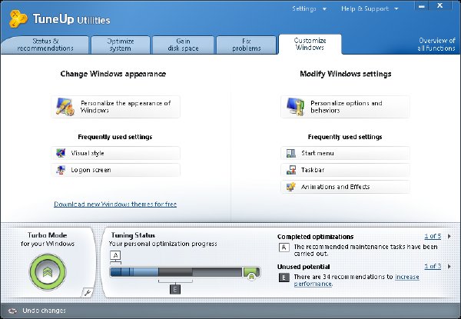Click Download new Windows themes for free

pos(115,204)
